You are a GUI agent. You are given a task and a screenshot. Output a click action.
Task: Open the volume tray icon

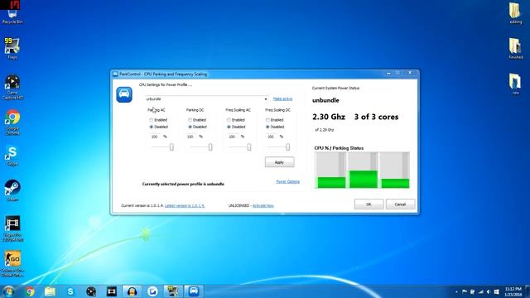click(x=489, y=291)
